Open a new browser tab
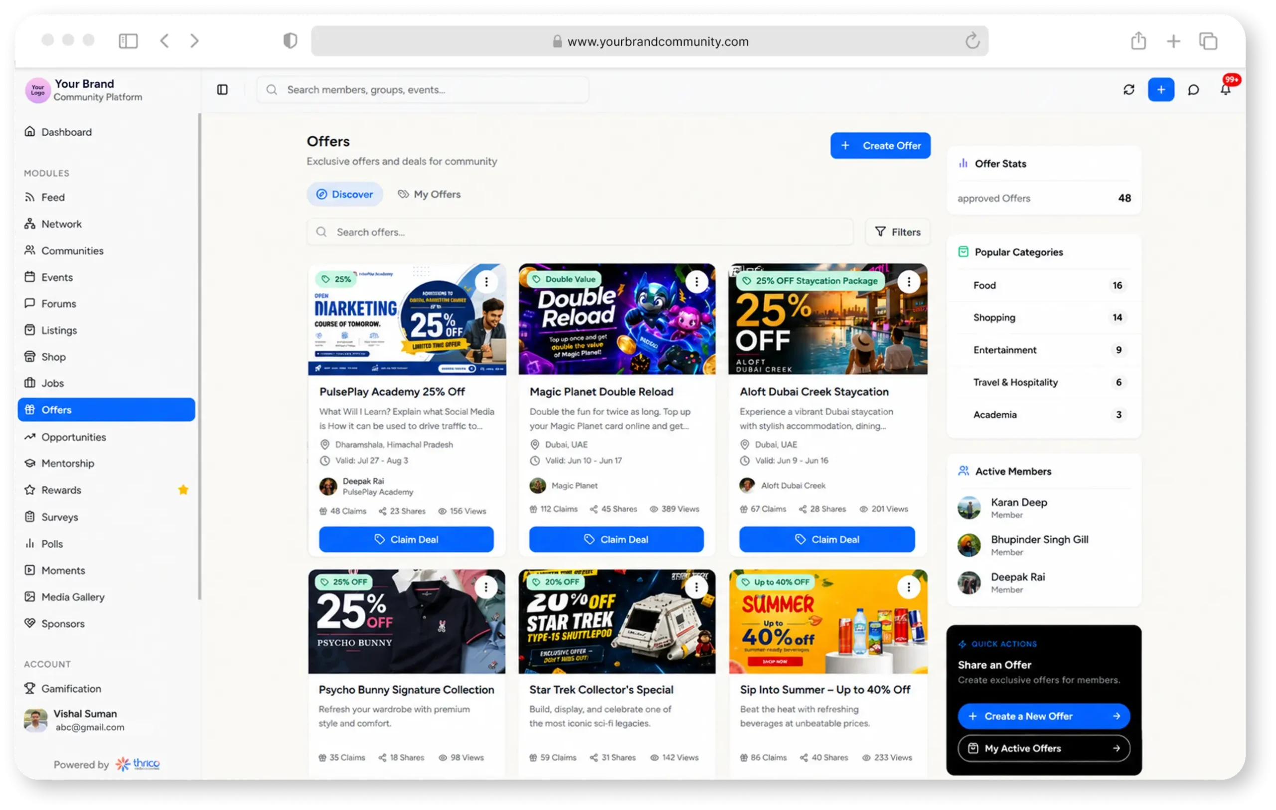 pyautogui.click(x=1173, y=41)
